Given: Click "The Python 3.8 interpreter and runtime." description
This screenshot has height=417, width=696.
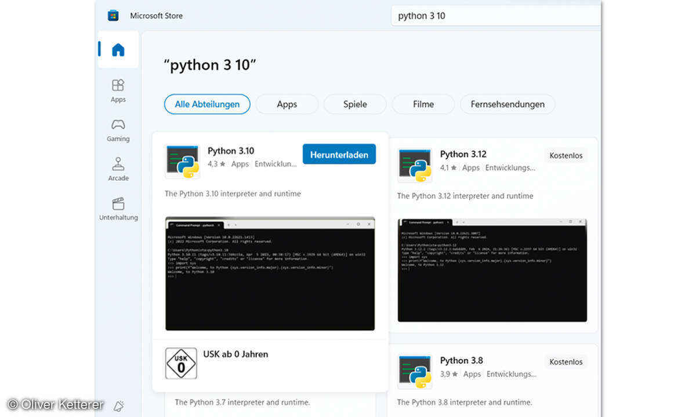Looking at the screenshot, I should pos(465,402).
